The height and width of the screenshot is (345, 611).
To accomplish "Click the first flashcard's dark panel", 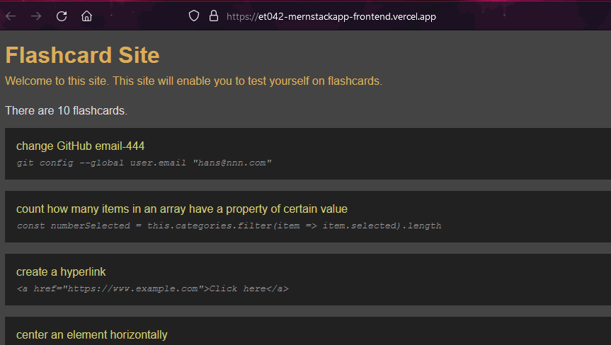I will (308, 153).
